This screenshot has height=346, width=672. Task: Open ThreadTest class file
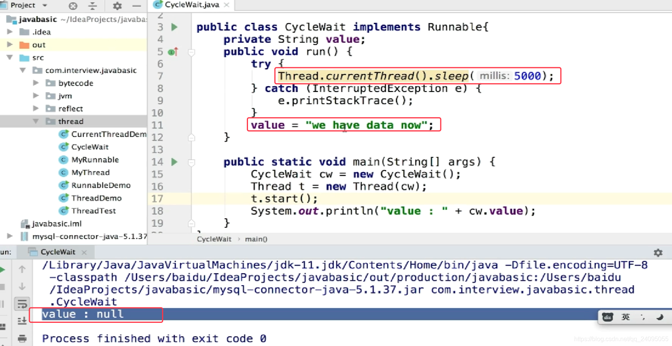(94, 211)
